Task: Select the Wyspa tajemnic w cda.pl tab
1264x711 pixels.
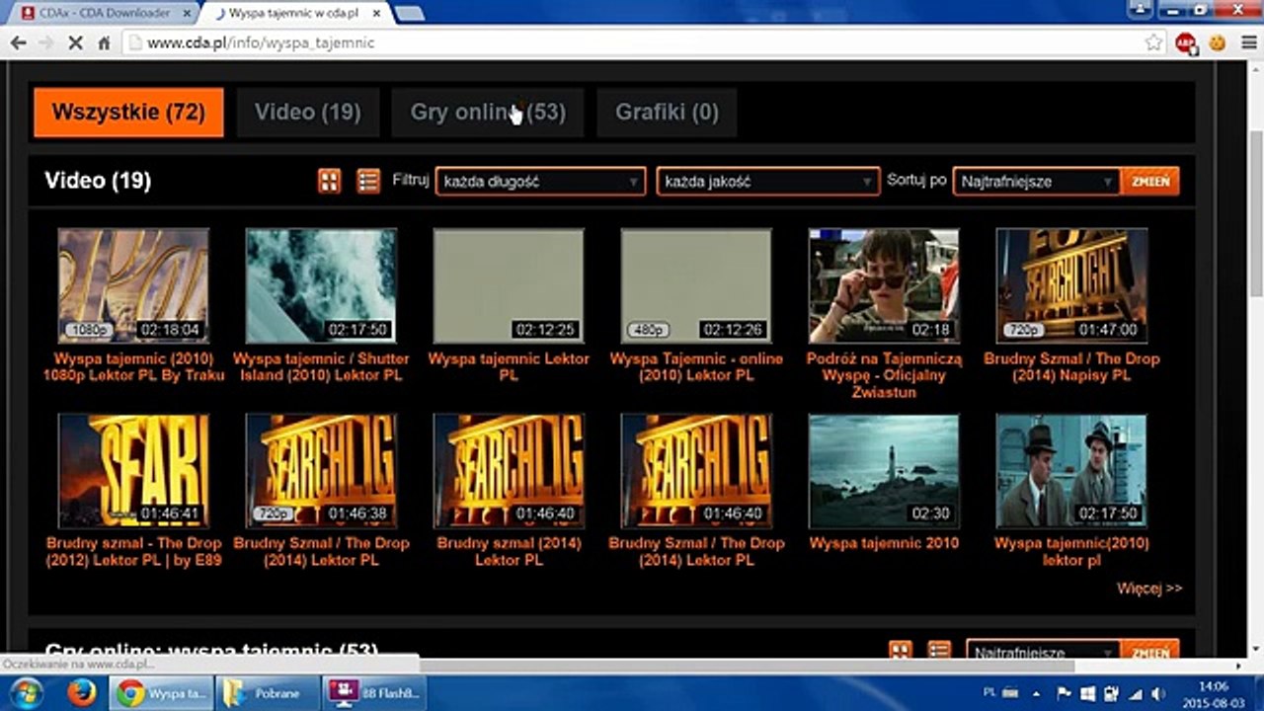Action: (295, 14)
